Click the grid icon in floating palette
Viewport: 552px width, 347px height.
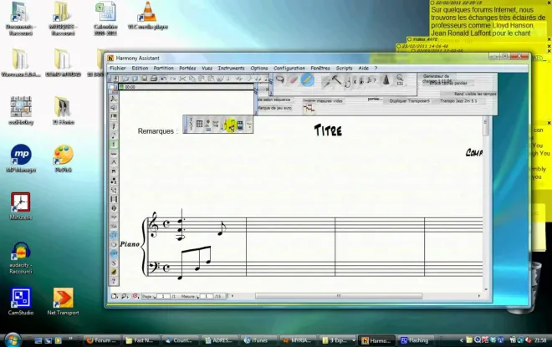point(199,124)
